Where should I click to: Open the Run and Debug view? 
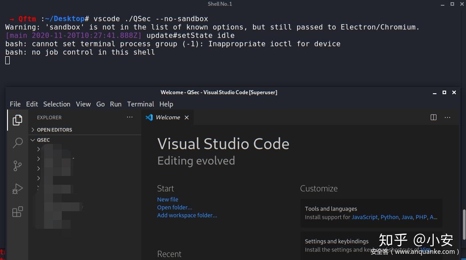coord(18,189)
